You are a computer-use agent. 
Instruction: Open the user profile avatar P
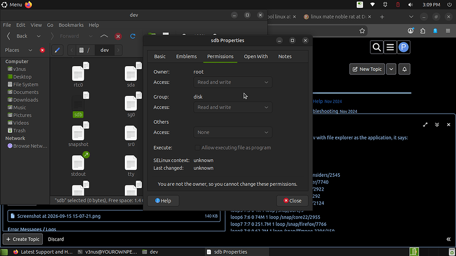click(404, 47)
